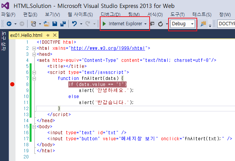Open the New Project dropdown arrow
Image resolution: width=235 pixels, height=161 pixels.
40,24
